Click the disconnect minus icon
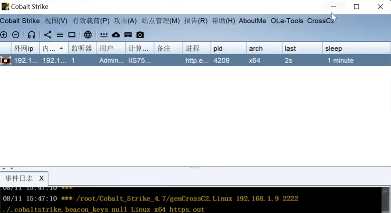 [x=16, y=35]
